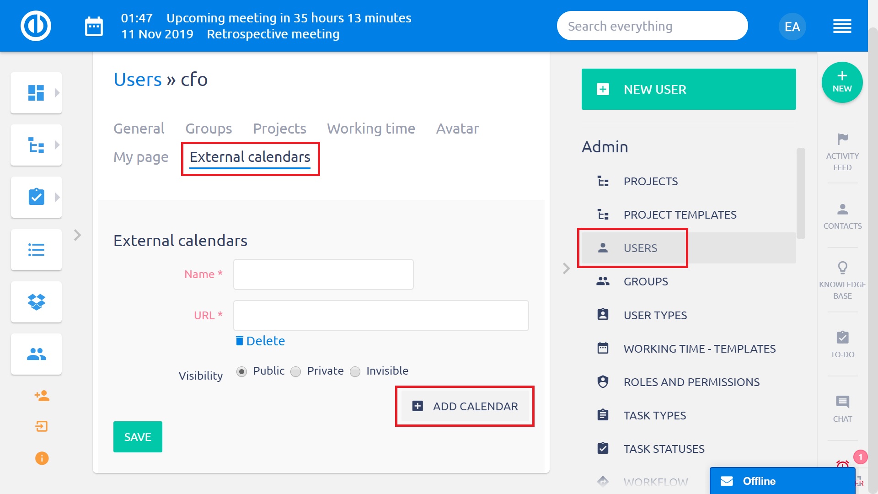Collapse the Admin panel chevron

coord(566,268)
